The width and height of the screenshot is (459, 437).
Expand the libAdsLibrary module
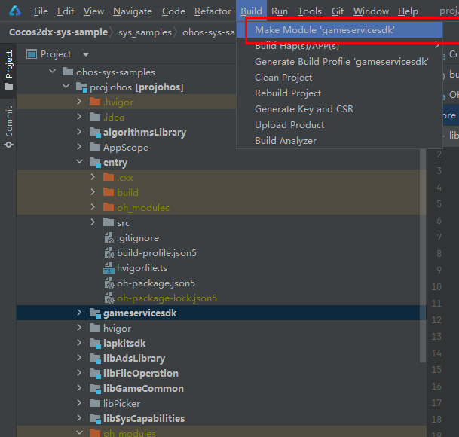tap(79, 357)
